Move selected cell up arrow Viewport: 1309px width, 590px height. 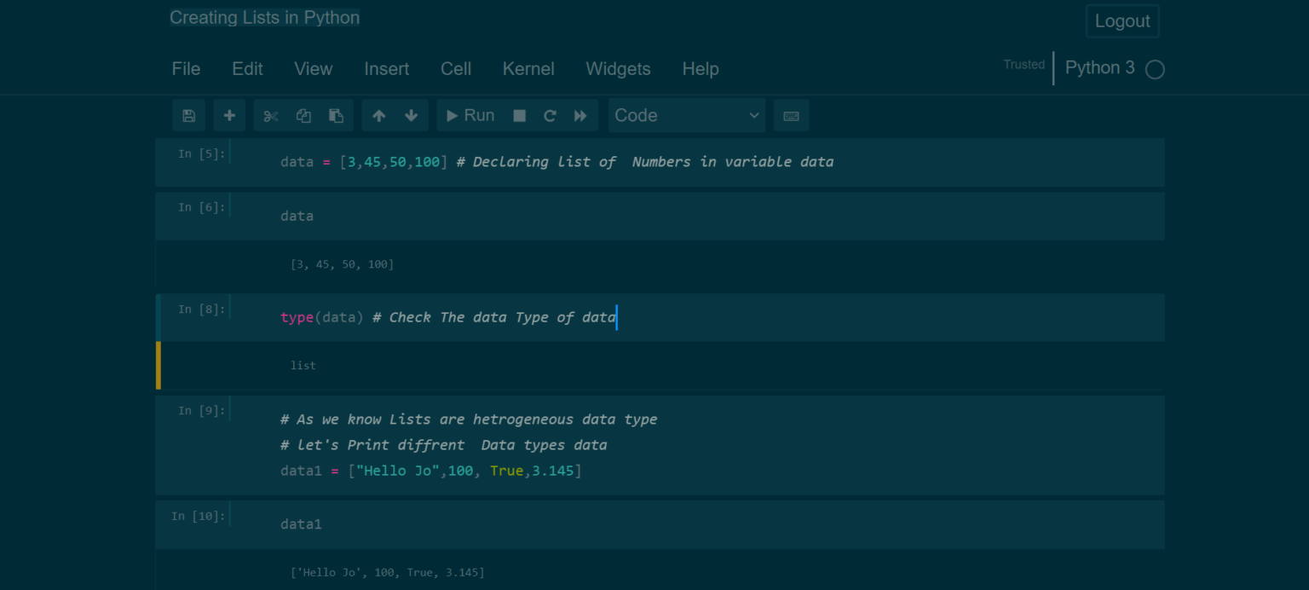378,116
